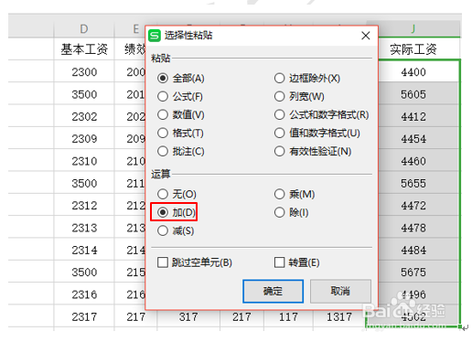Choose 除(I) divide operation
Screen dimensions: 472x342
[291, 212]
